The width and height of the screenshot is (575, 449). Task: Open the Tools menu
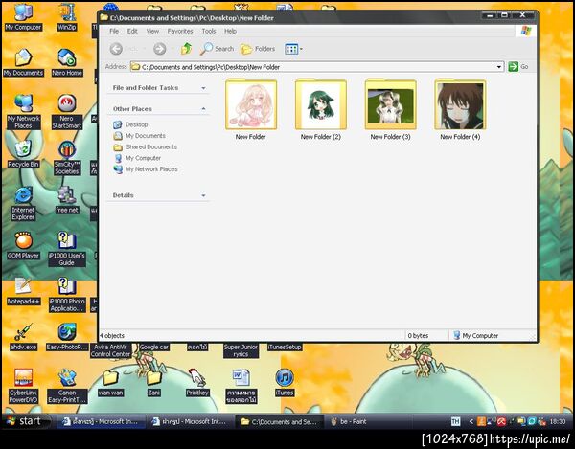coord(209,32)
